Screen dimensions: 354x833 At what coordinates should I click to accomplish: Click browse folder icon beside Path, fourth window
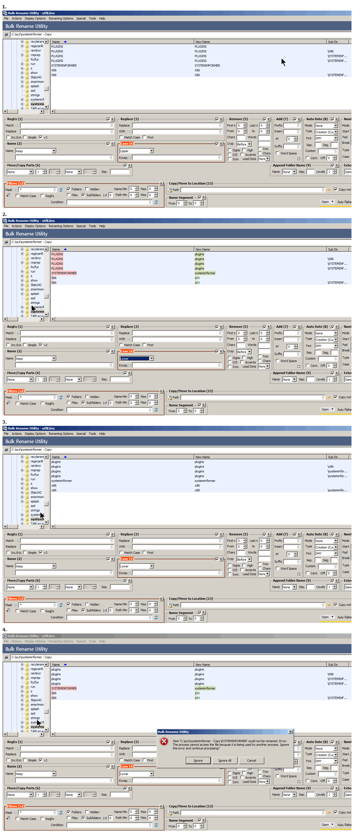click(329, 813)
